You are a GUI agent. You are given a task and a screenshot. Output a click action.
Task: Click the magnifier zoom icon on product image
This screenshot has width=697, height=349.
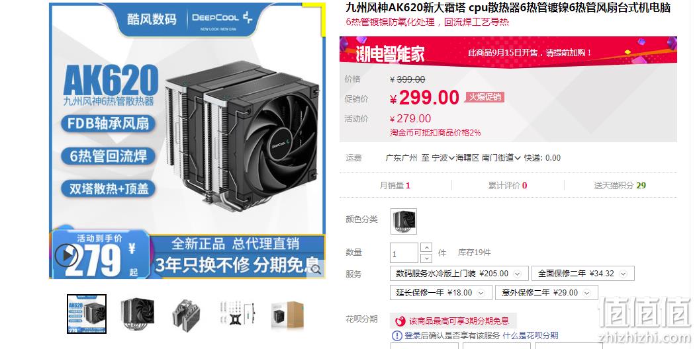pos(315,268)
